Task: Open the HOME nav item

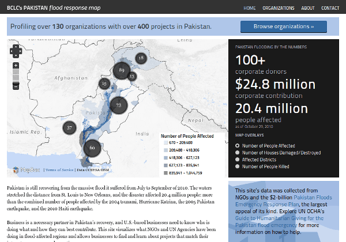Action: click(x=249, y=8)
